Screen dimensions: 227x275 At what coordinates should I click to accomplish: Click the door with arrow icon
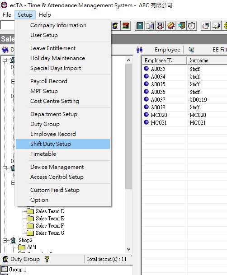[181, 26]
